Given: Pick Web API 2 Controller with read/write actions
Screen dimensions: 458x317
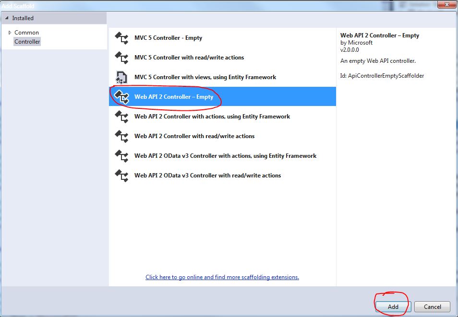Looking at the screenshot, I should (222, 136).
